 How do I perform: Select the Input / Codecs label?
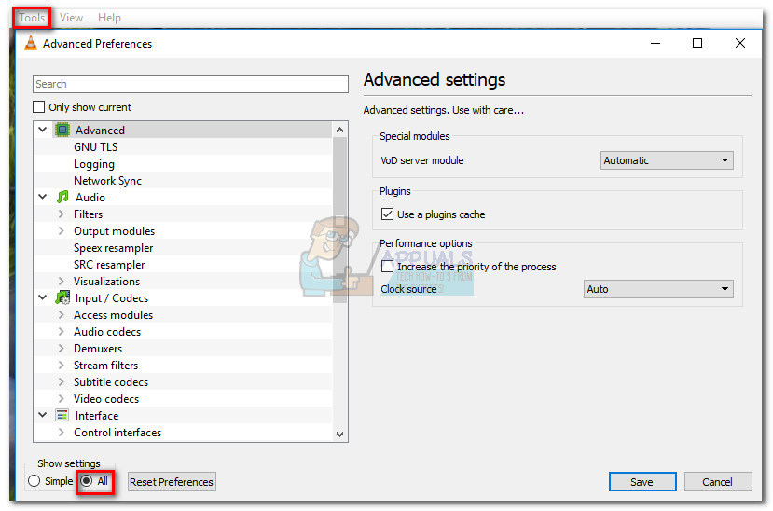(112, 298)
